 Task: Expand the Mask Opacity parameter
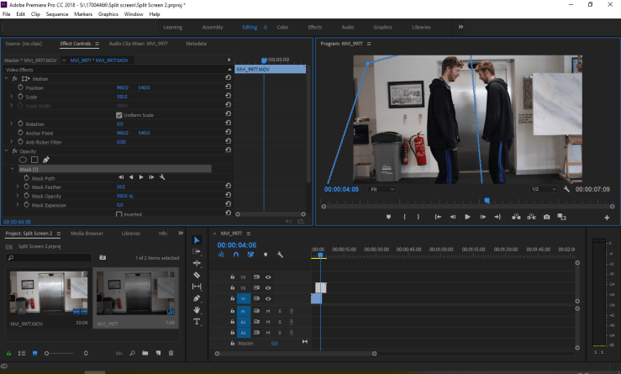coord(18,196)
